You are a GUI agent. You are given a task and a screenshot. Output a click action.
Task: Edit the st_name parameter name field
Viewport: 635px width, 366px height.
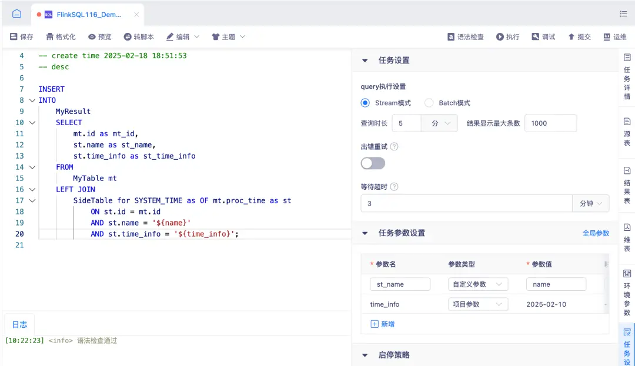(400, 284)
